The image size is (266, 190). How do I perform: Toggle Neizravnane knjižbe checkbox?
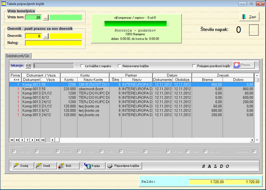[x=119, y=66]
